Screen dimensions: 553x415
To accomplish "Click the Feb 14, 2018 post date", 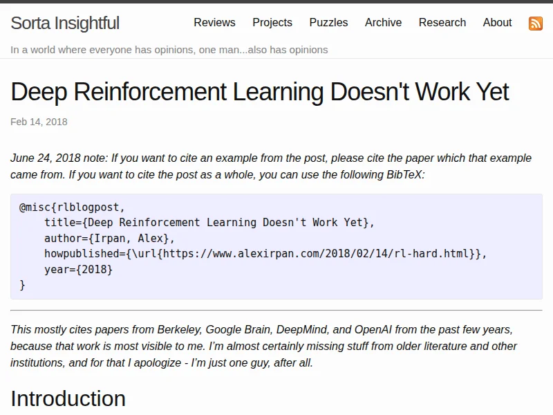I will (39, 122).
